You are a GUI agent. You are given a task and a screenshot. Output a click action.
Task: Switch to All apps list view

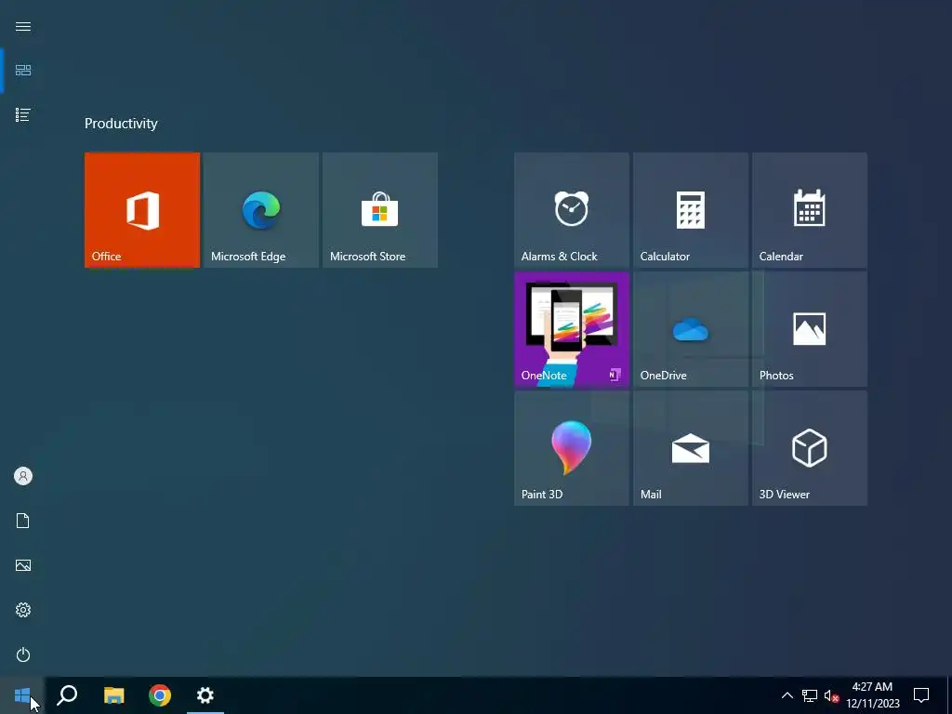pyautogui.click(x=23, y=114)
